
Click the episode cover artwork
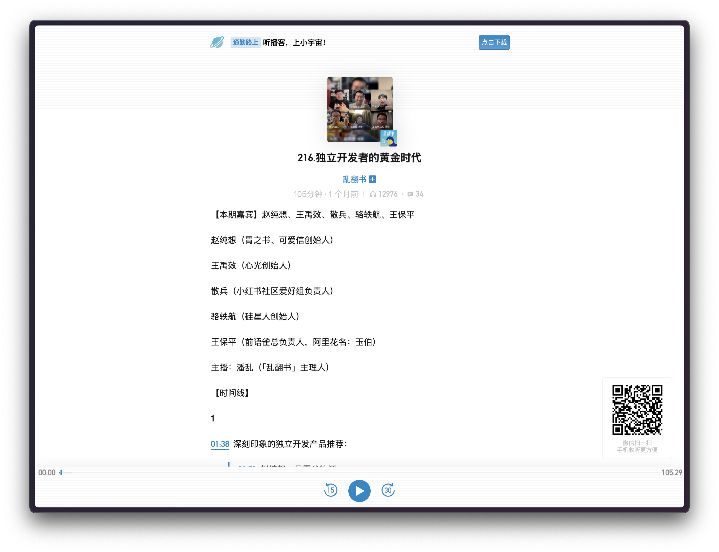point(360,109)
